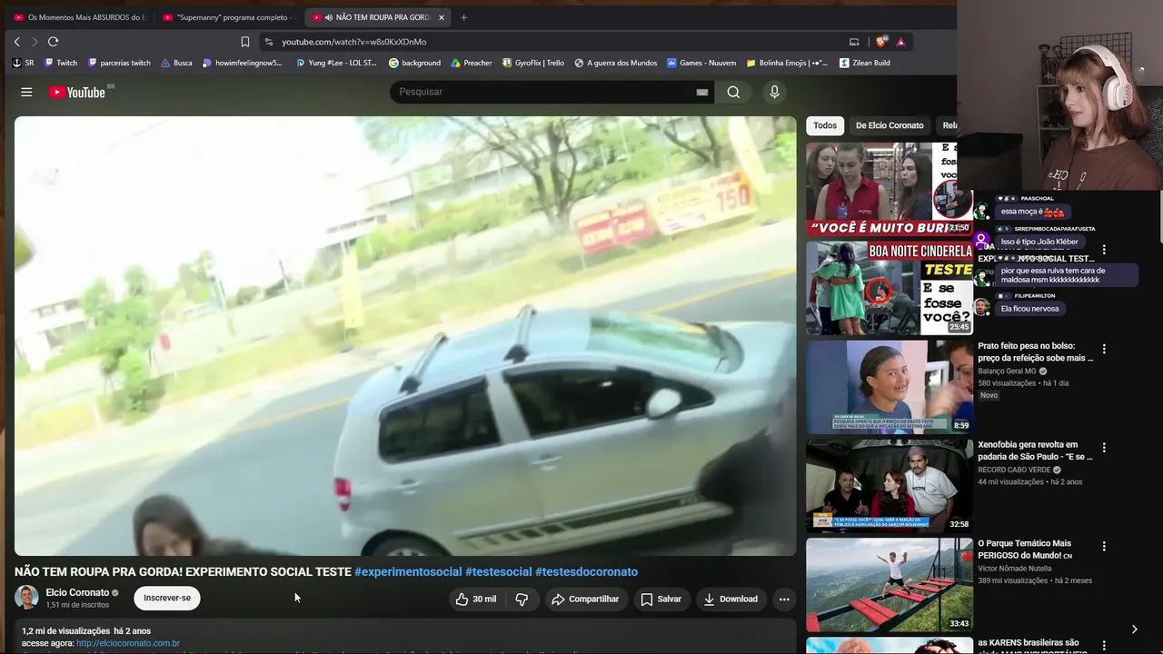The height and width of the screenshot is (654, 1163).
Task: Open the 33:43 theme park video thumbnail
Action: point(890,585)
